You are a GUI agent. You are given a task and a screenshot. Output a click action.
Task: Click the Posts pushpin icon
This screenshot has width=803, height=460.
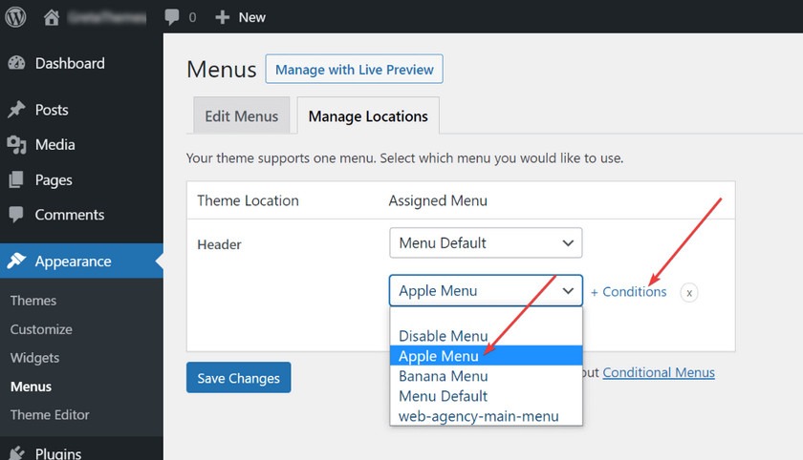[x=16, y=110]
